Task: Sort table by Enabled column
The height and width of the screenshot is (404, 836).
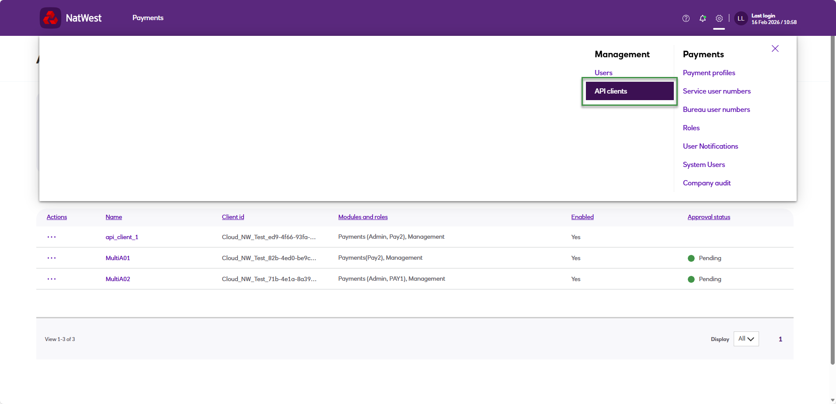Action: [582, 217]
